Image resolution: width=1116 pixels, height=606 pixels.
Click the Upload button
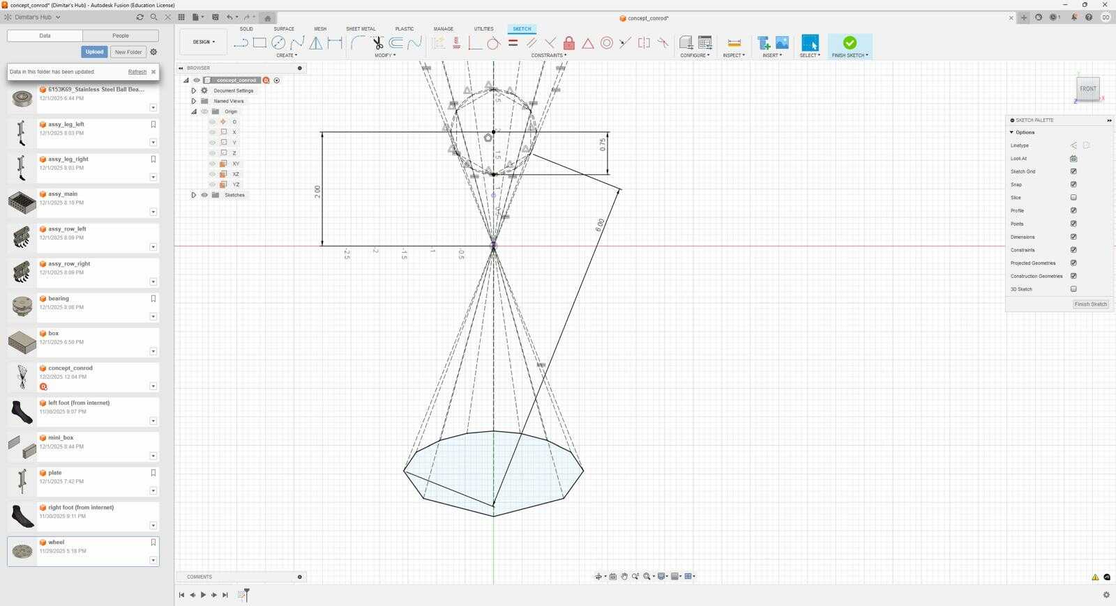pyautogui.click(x=94, y=52)
